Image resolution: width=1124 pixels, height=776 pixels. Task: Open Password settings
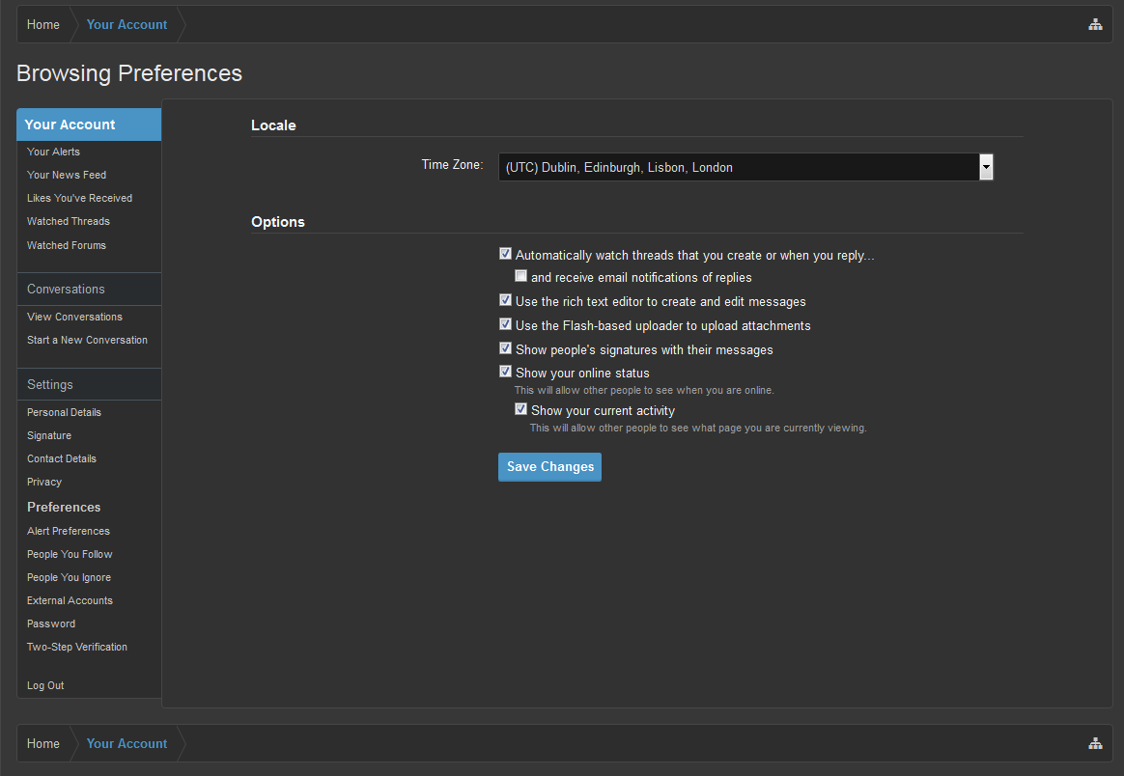coord(51,624)
